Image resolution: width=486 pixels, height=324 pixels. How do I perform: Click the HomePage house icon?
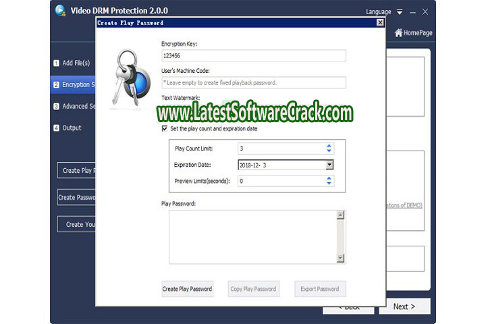[398, 33]
